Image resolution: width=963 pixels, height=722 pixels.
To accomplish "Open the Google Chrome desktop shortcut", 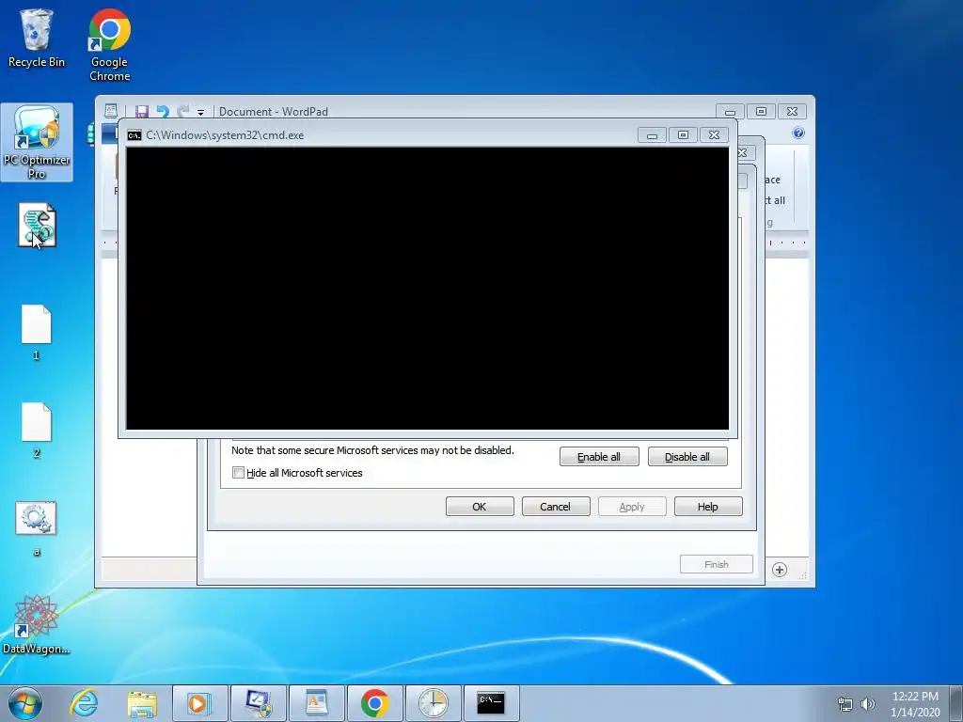I will pos(109,45).
